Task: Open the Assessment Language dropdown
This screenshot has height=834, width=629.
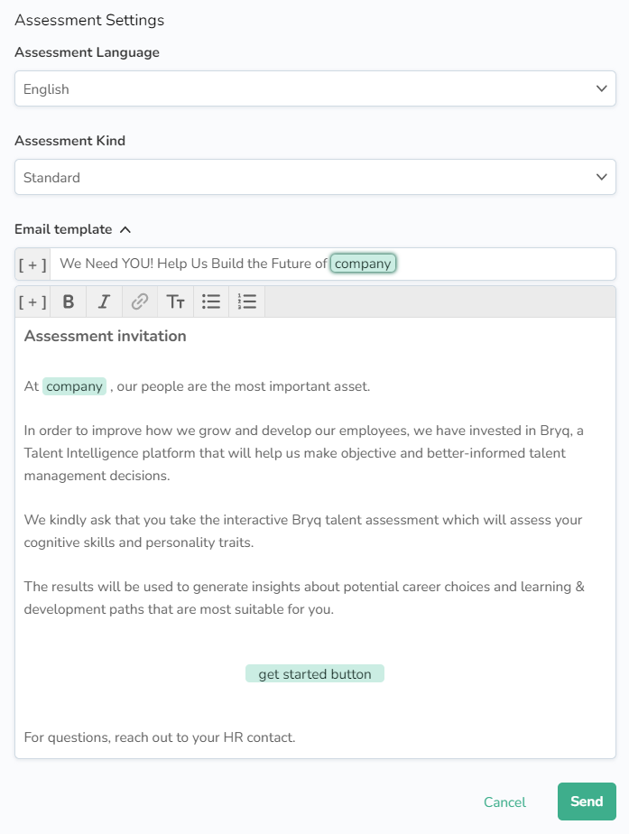Action: (315, 88)
